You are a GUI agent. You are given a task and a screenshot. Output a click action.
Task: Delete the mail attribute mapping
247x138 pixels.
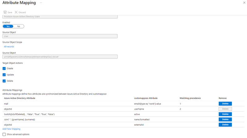tap(225, 104)
